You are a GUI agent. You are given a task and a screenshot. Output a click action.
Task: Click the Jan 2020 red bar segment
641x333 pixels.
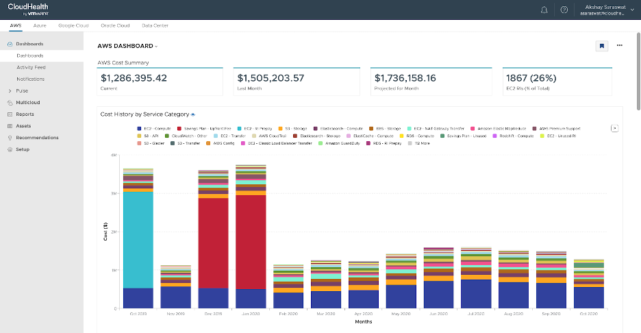point(251,242)
